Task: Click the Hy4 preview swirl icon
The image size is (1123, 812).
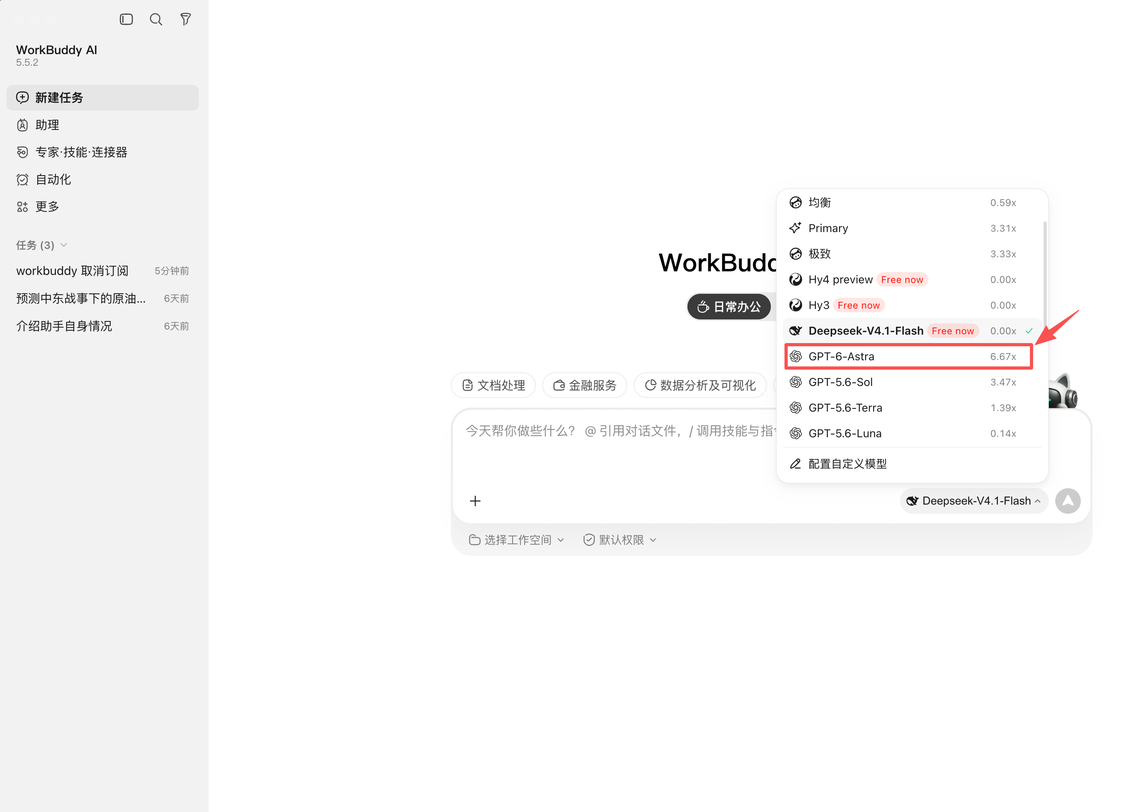Action: (x=795, y=280)
